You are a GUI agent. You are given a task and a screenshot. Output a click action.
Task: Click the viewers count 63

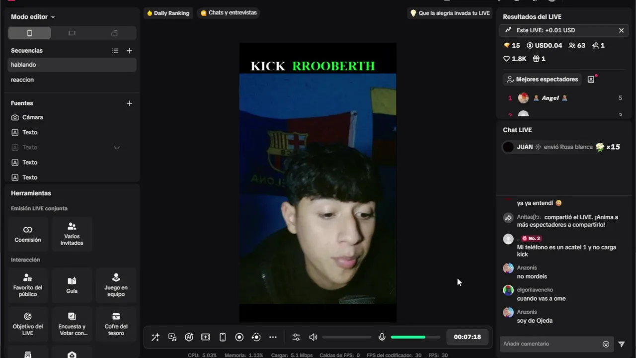(x=577, y=45)
